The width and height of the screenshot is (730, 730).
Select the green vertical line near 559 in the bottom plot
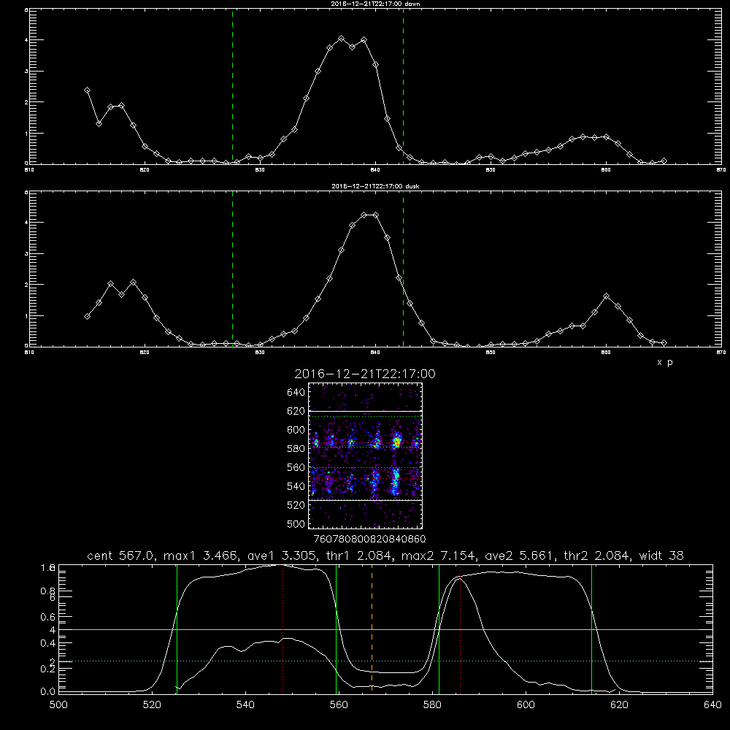(336, 629)
